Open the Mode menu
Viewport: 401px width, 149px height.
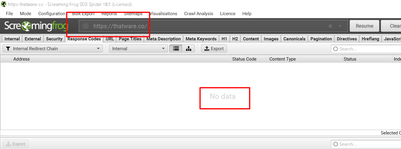[26, 14]
